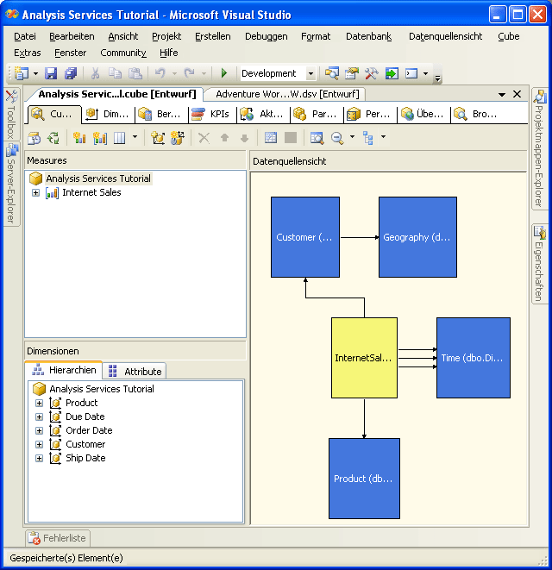Open the Debuggen menu

266,36
